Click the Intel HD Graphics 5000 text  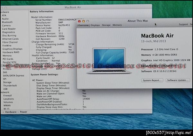pyautogui.click(x=172, y=60)
